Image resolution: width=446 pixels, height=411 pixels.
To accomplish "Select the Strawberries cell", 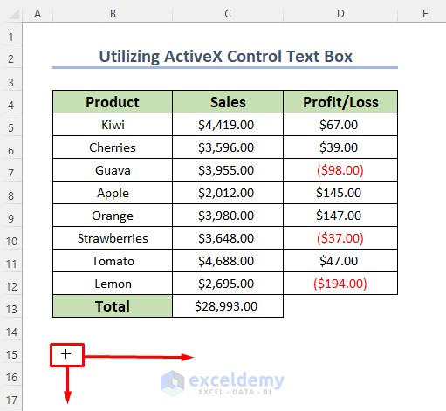I will tap(113, 238).
